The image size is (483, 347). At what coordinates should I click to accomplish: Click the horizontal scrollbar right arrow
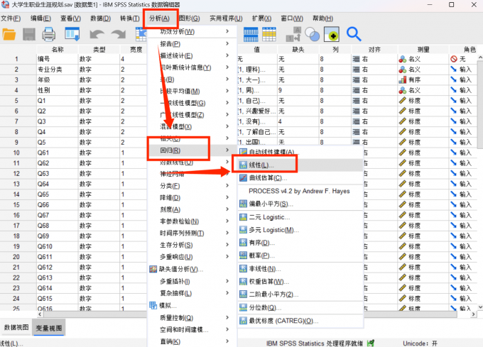coord(474,314)
